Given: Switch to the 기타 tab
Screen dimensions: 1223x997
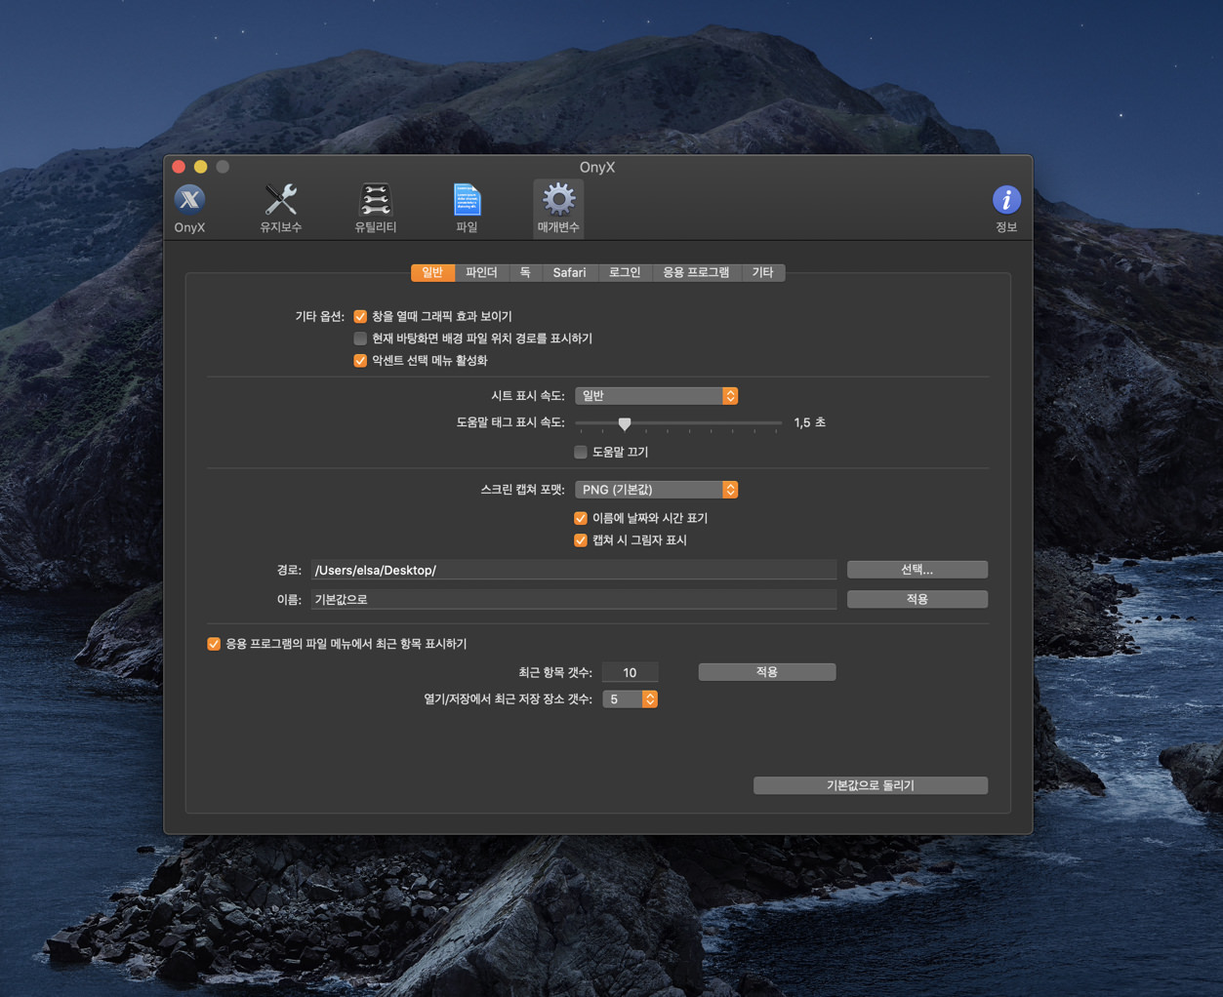Looking at the screenshot, I should [x=762, y=272].
